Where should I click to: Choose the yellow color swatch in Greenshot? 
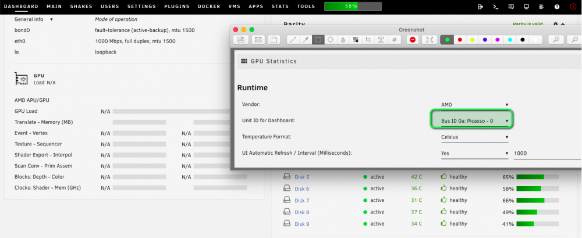[x=473, y=40]
